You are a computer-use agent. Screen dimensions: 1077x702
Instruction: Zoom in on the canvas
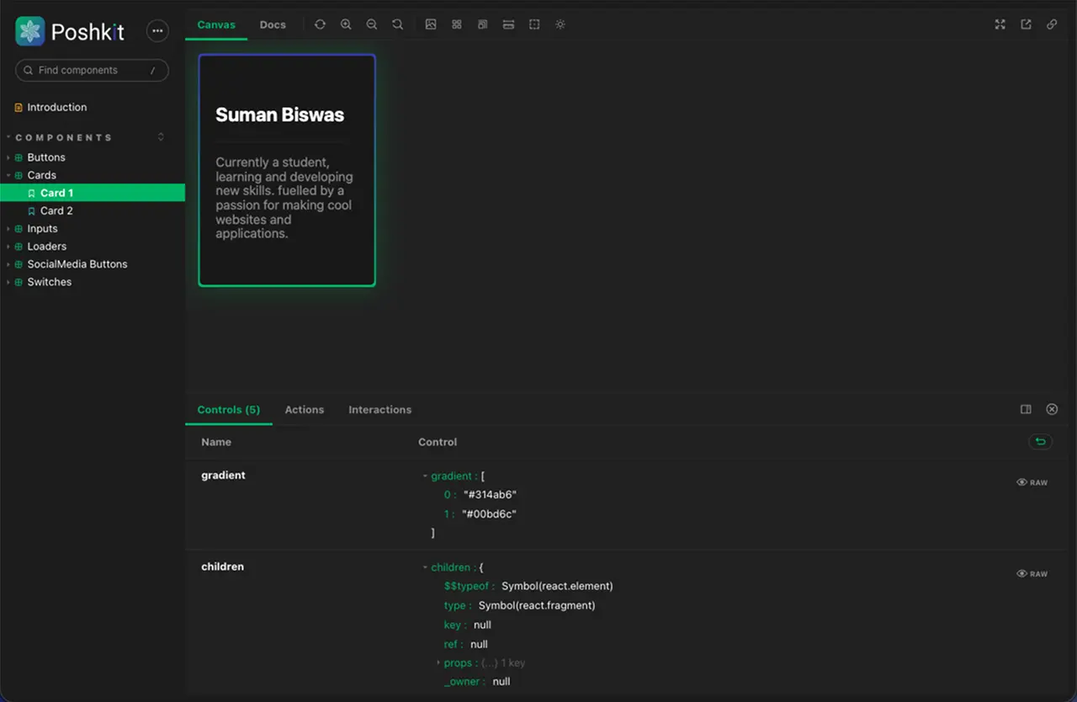pyautogui.click(x=346, y=24)
